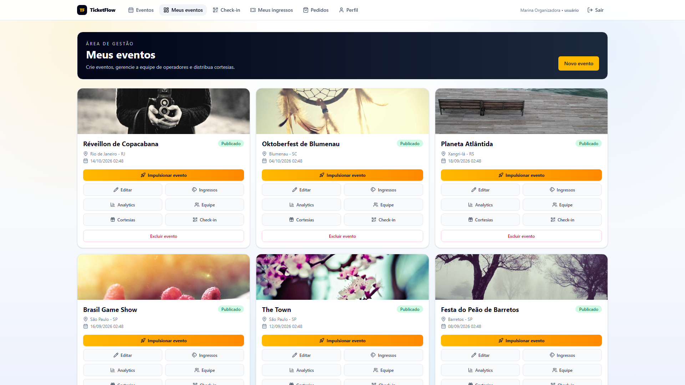Open Analytics for Festa do Peão de Barretos

tap(480, 370)
